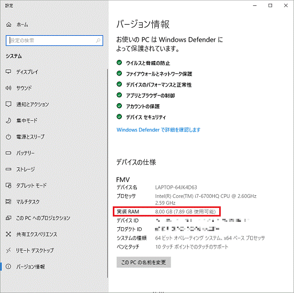
Task: Open ホーム in the sidebar
Action: click(x=55, y=25)
